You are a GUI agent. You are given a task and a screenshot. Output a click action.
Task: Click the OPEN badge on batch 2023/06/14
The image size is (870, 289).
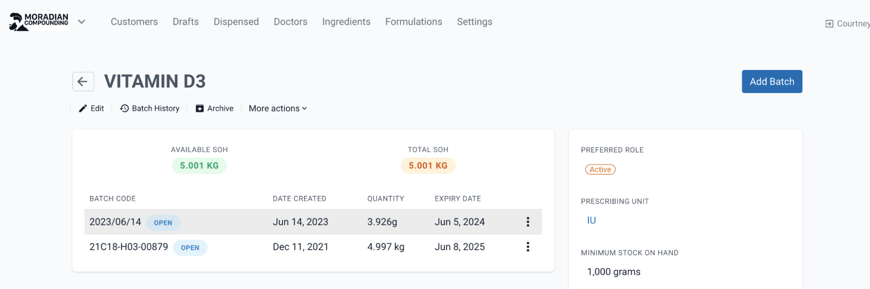point(163,222)
